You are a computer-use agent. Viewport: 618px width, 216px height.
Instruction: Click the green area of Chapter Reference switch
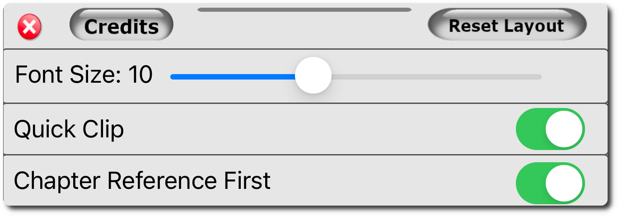(x=529, y=183)
